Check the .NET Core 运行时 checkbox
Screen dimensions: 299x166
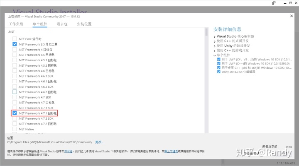[15, 39]
